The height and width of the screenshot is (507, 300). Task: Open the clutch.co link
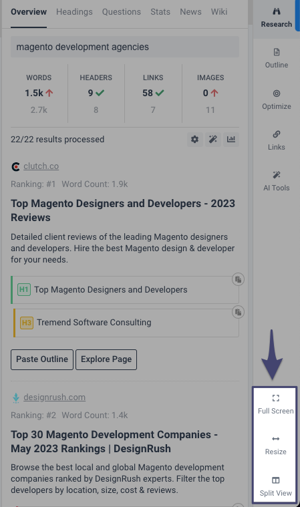tap(41, 166)
